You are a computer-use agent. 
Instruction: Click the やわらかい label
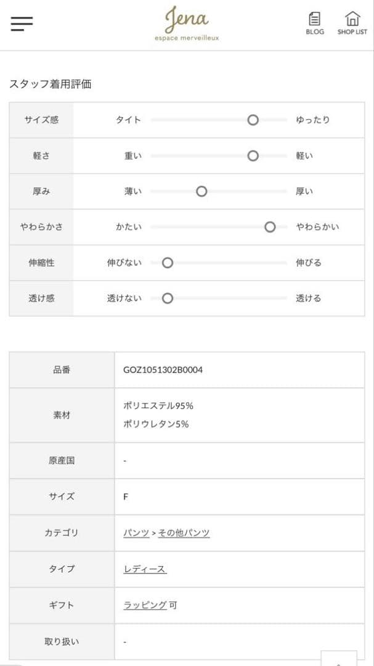317,227
